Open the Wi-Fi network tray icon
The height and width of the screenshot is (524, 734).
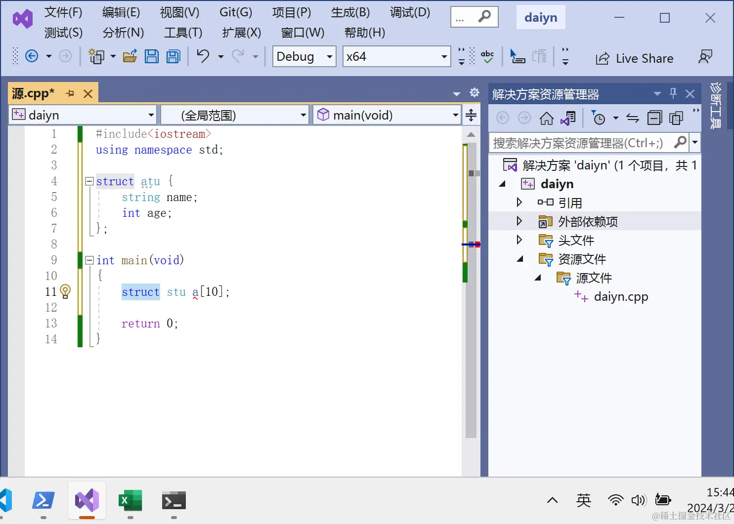click(615, 500)
